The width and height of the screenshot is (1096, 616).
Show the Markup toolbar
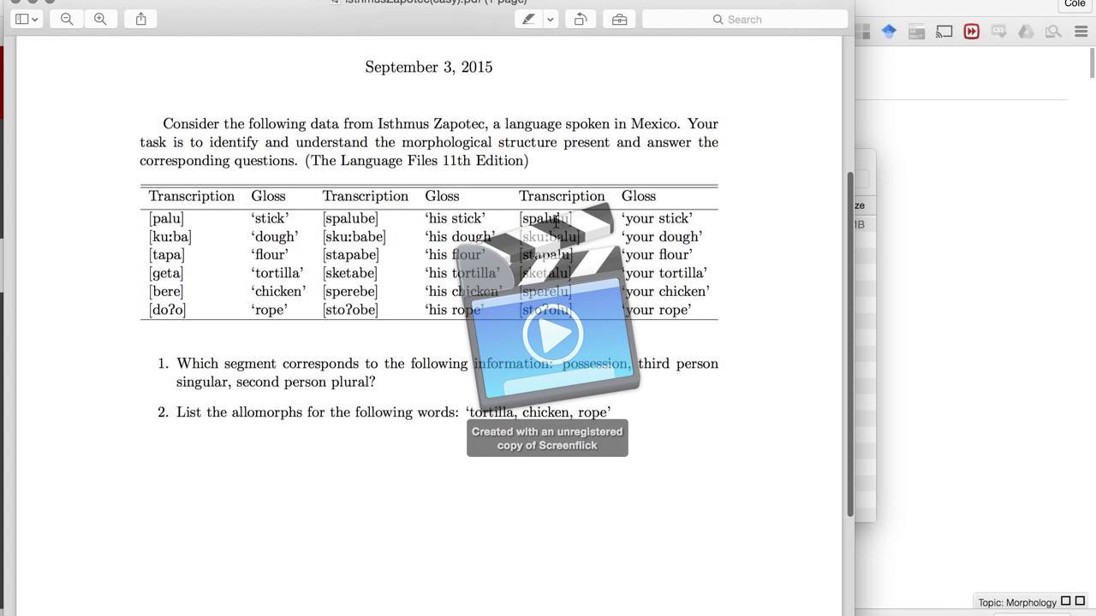(x=620, y=19)
